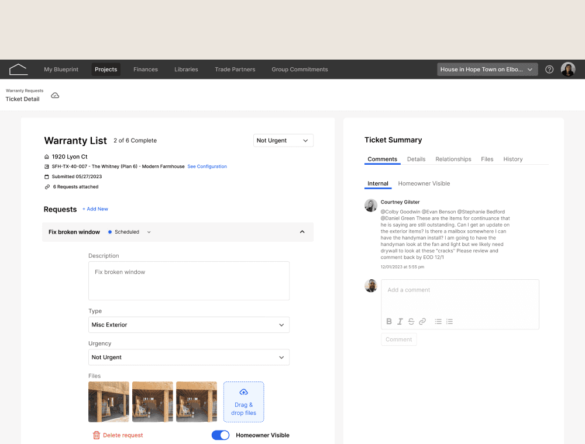Click the Delete request link
The height and width of the screenshot is (444, 585).
click(x=123, y=435)
